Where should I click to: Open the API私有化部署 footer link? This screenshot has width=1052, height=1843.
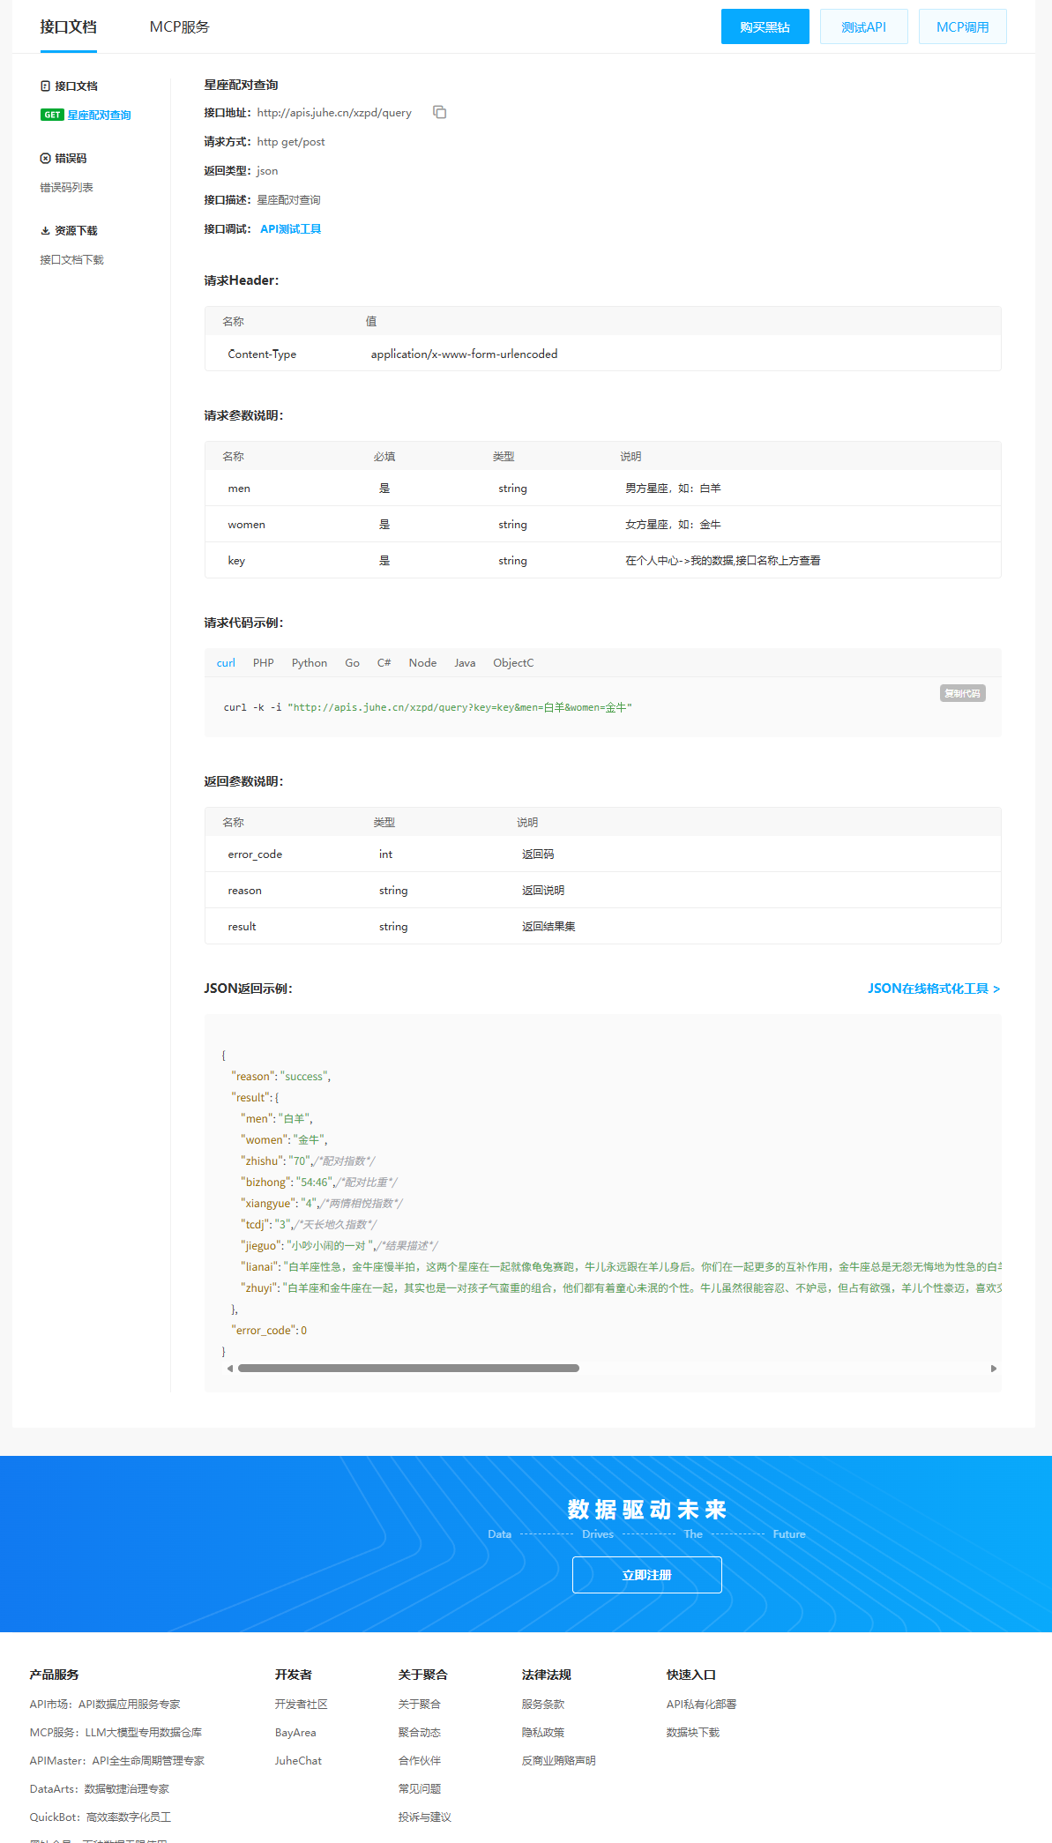[702, 1705]
